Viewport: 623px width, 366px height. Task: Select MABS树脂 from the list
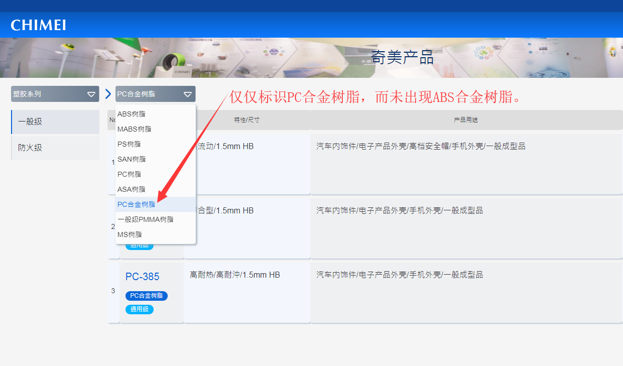click(134, 129)
